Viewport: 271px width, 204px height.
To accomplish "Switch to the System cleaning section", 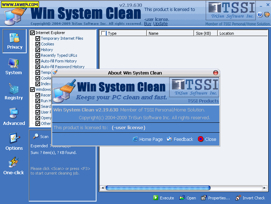I will [x=13, y=67].
